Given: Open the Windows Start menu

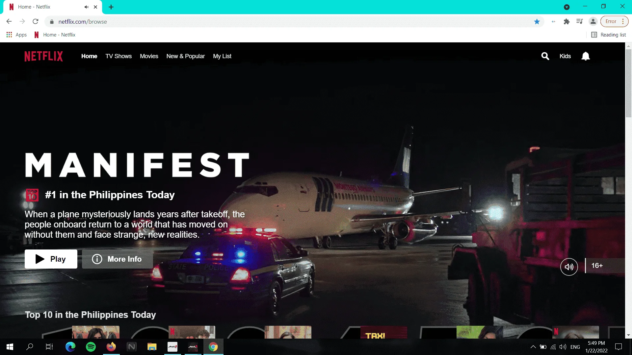Looking at the screenshot, I should (10, 347).
